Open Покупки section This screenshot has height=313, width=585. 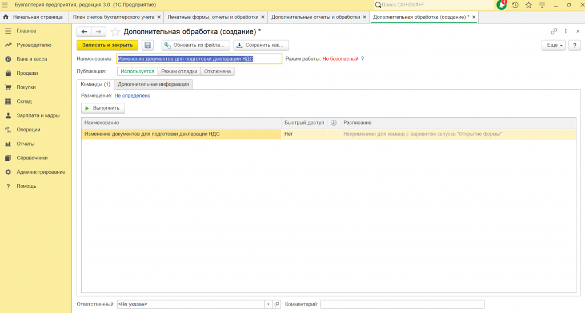click(x=26, y=87)
